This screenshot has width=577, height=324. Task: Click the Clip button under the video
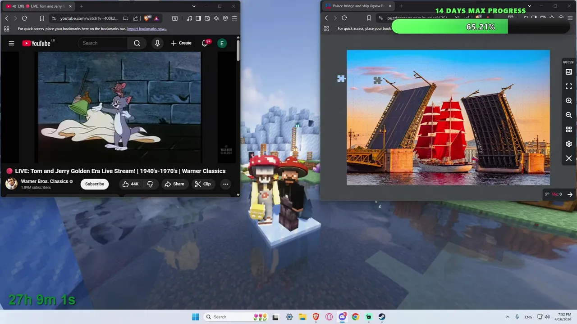point(203,184)
